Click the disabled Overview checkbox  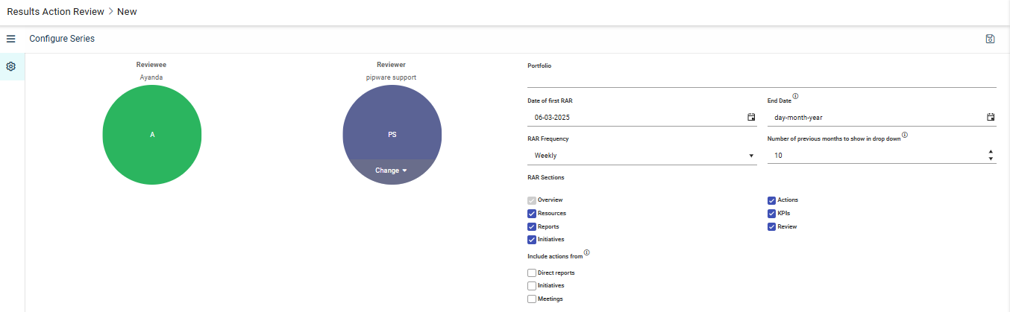(x=532, y=200)
